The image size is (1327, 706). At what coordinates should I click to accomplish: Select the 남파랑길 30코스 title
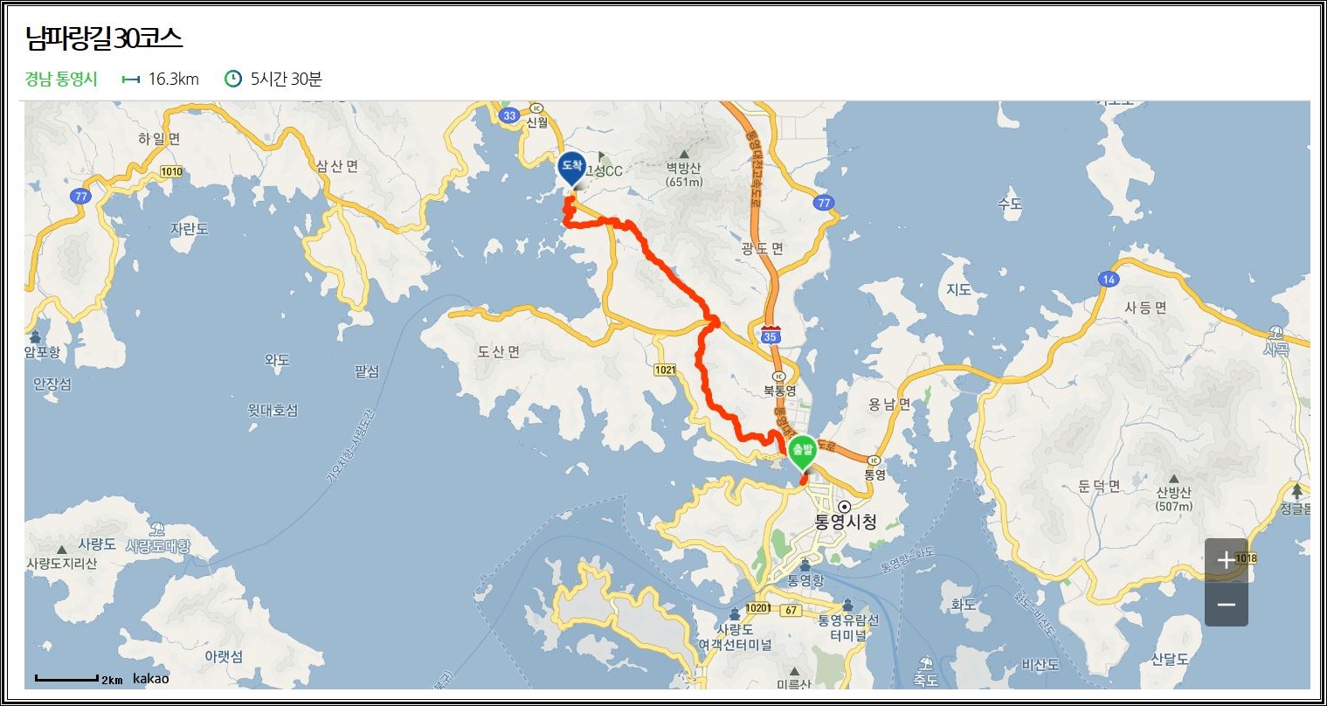(x=103, y=38)
